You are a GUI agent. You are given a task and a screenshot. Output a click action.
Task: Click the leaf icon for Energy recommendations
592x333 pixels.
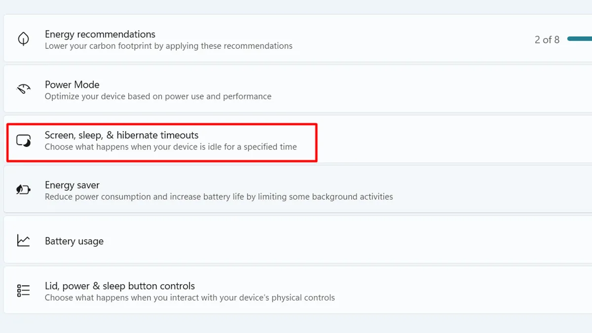tap(23, 39)
